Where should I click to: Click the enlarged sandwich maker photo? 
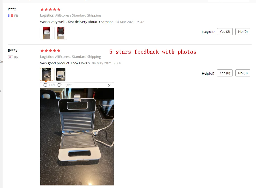tap(77, 137)
